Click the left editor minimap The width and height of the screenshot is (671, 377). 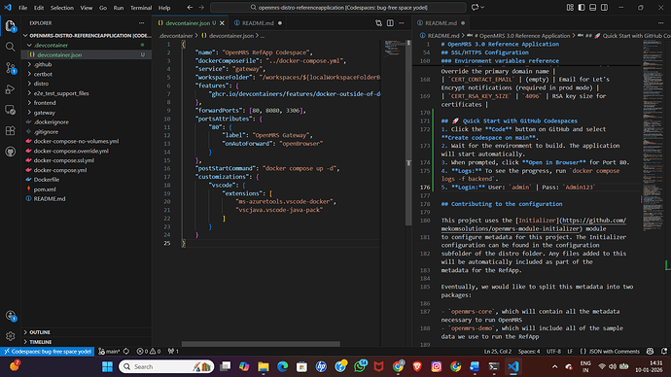click(393, 48)
